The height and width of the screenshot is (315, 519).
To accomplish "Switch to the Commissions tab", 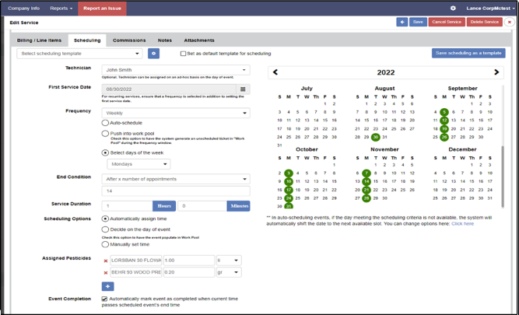I will pyautogui.click(x=129, y=40).
